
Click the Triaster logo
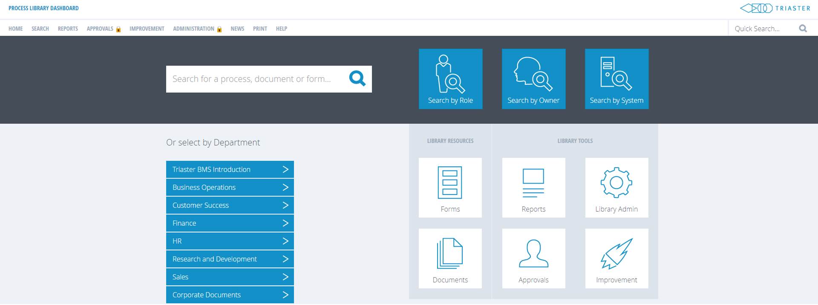point(775,8)
